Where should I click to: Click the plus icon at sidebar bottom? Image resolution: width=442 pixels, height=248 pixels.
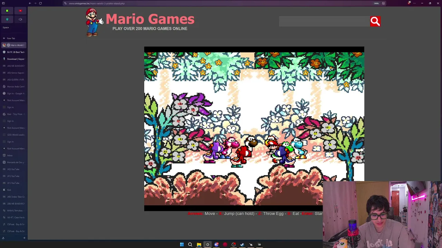point(24,238)
